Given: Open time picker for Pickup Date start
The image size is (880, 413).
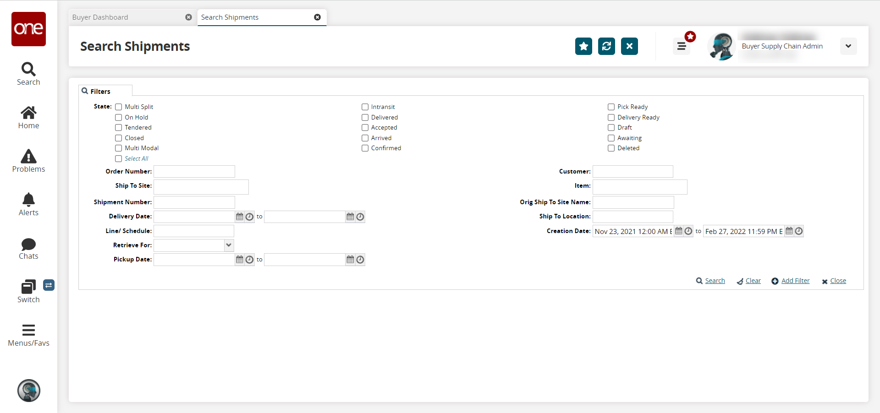Looking at the screenshot, I should pyautogui.click(x=249, y=260).
